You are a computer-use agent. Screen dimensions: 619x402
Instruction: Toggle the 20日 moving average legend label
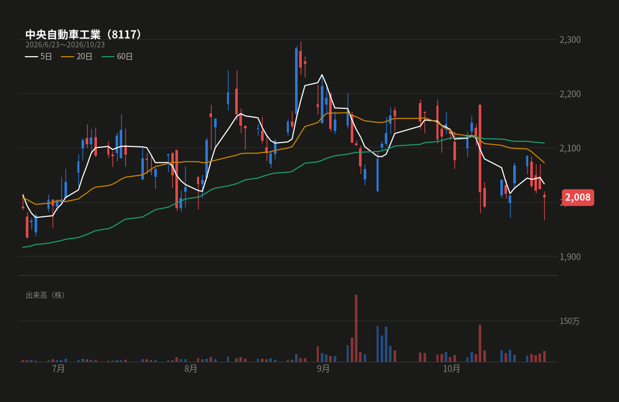[85, 57]
